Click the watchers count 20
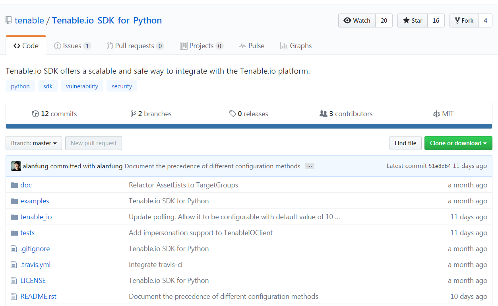This screenshot has height=306, width=498. [x=384, y=21]
